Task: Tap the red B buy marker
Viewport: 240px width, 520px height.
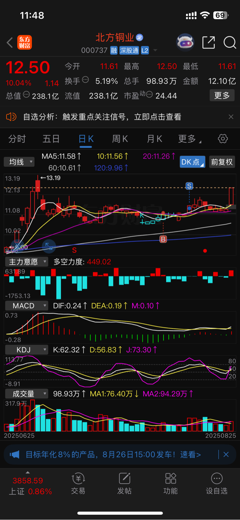Action: 163,239
